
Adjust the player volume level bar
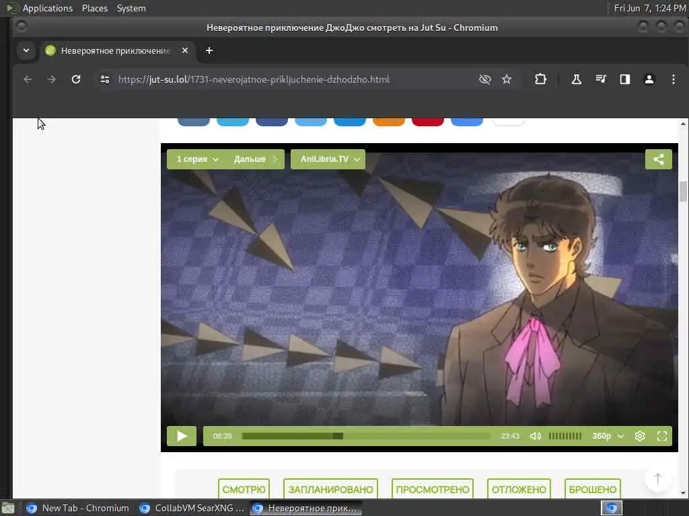(x=565, y=436)
